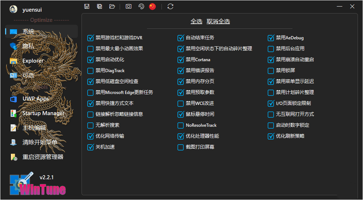
Task: Click the Chinese flag language icon
Action: pyautogui.click(x=152, y=7)
